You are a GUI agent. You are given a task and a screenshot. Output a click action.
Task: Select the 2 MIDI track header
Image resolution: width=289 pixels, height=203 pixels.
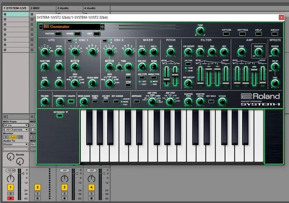(x=42, y=8)
